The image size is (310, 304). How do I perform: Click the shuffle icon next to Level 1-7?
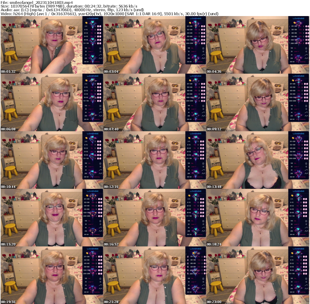point(100,51)
